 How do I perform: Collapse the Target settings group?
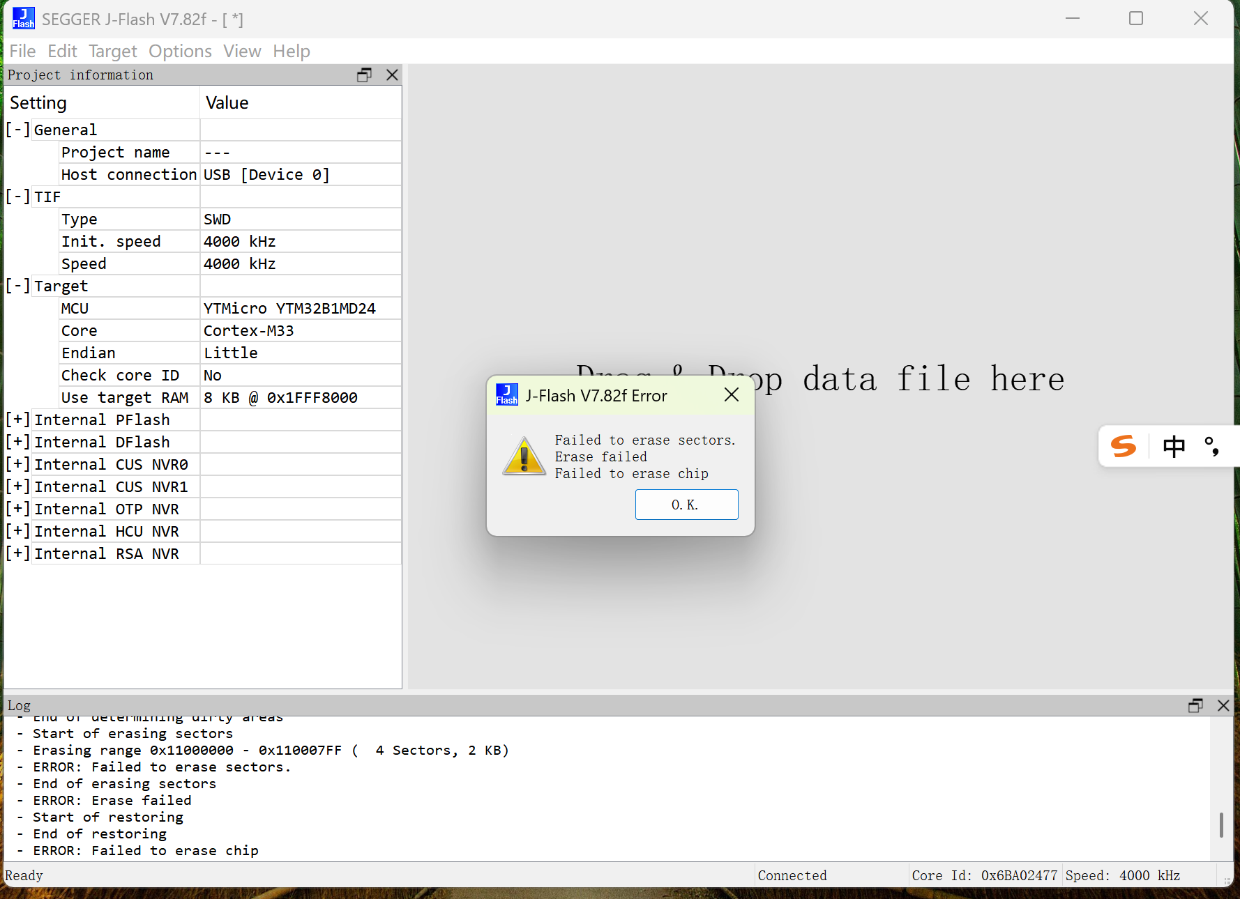(x=18, y=286)
